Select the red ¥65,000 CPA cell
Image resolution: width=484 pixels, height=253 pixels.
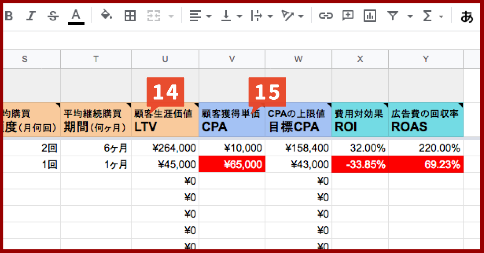coord(231,164)
